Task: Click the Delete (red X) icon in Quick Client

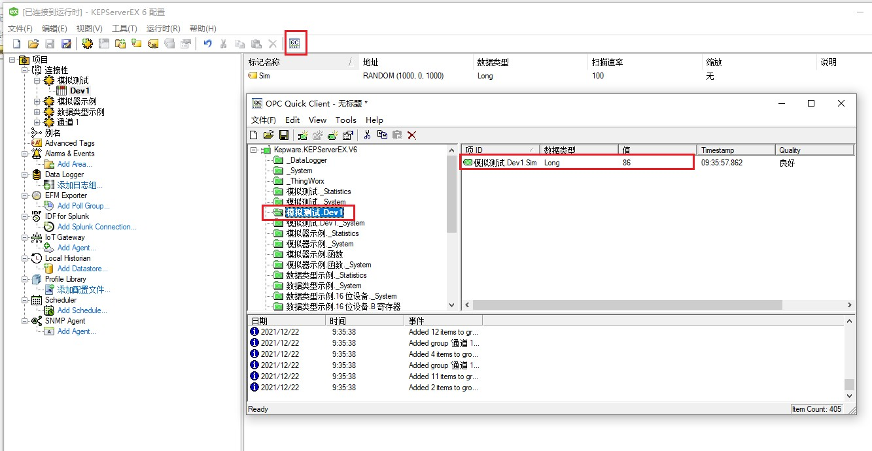Action: [412, 135]
